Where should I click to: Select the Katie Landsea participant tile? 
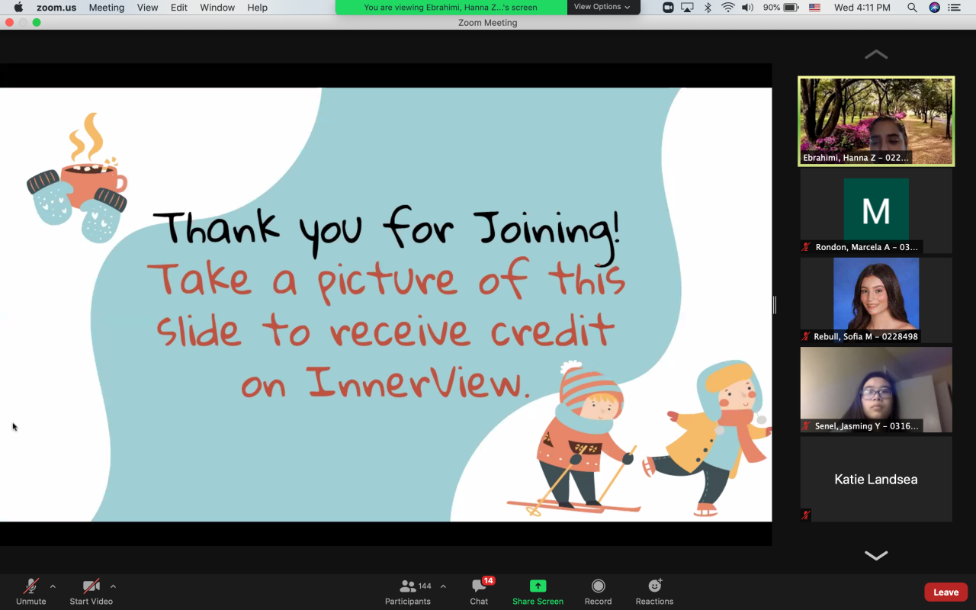coord(876,479)
